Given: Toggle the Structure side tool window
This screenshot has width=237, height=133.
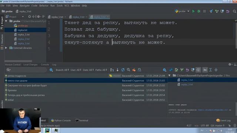Looking at the screenshot, I should coord(2,42).
